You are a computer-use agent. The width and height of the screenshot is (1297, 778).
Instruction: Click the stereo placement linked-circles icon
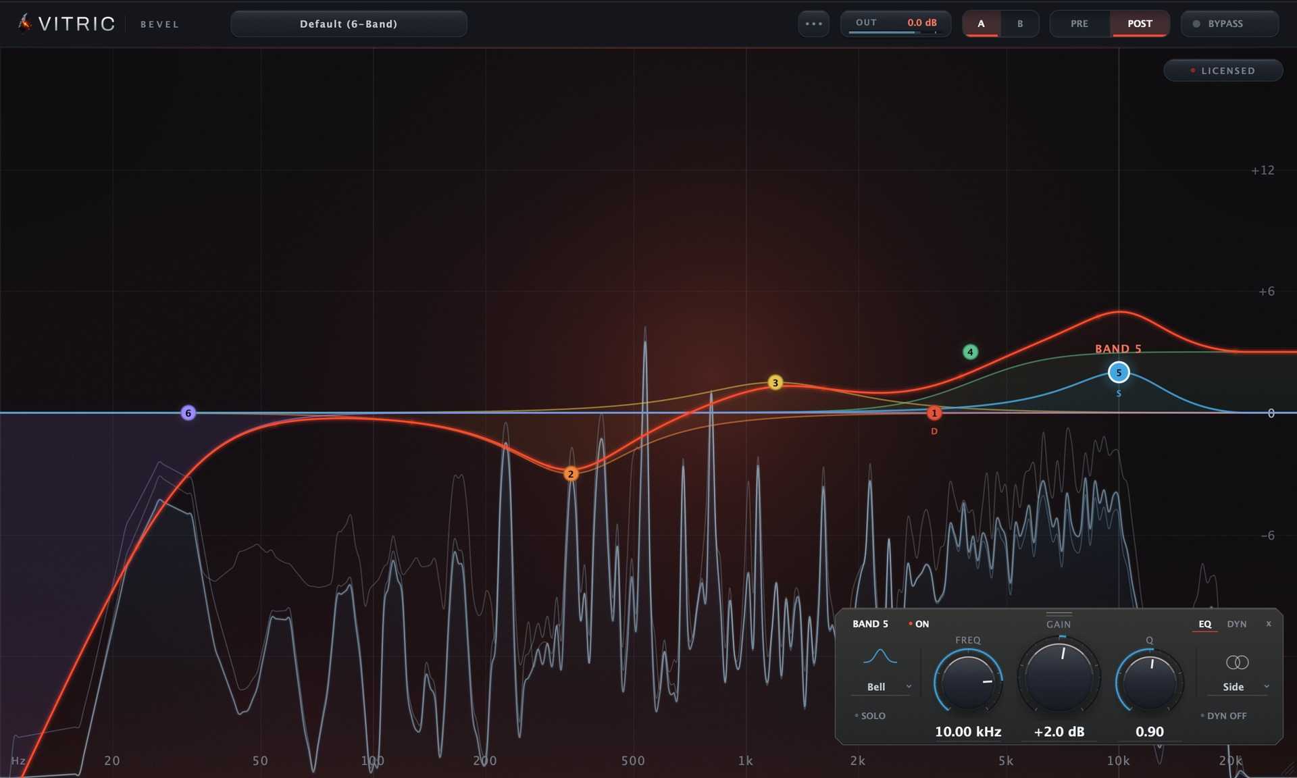(x=1237, y=663)
